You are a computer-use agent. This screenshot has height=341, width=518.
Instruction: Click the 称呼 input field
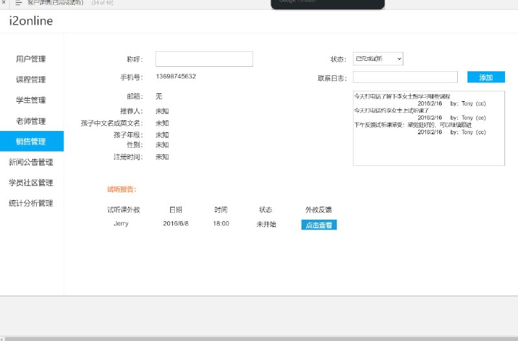pos(204,59)
